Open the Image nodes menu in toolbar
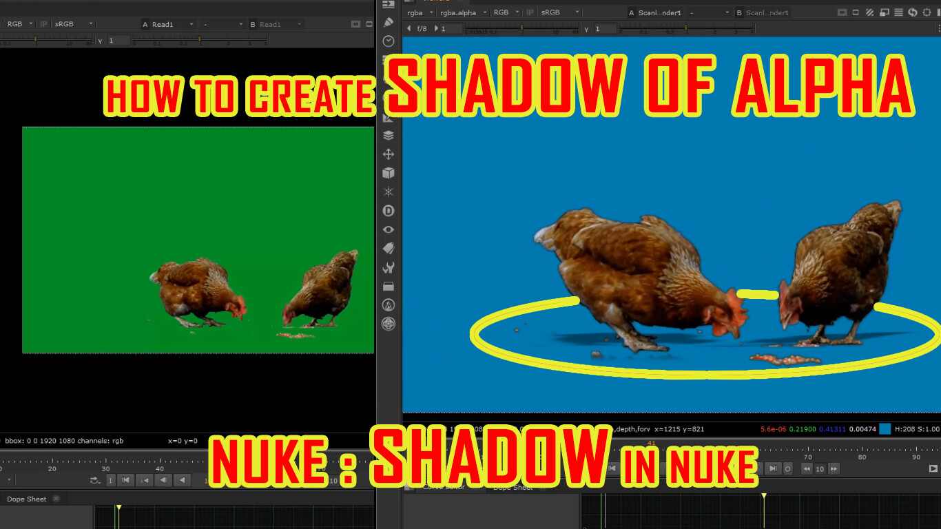The height and width of the screenshot is (529, 941). click(x=389, y=4)
